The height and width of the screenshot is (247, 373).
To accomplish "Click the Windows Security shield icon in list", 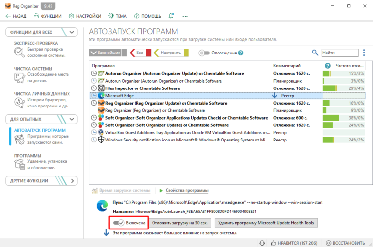I will 101,140.
